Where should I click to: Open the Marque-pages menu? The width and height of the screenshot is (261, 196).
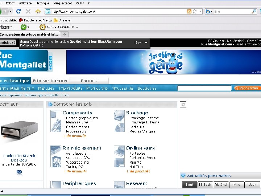[63, 3]
